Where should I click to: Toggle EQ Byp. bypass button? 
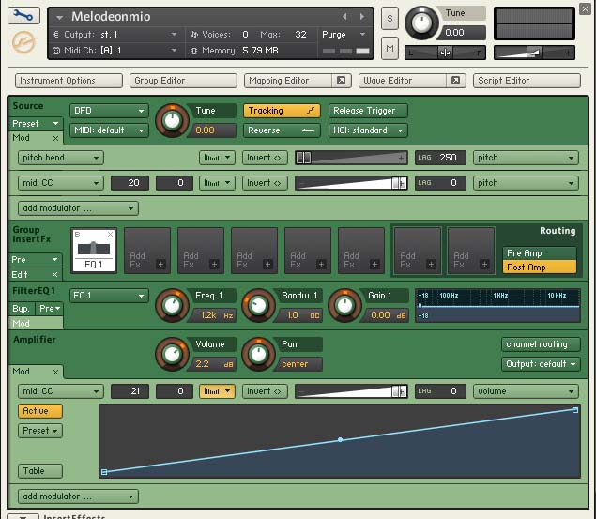22,309
